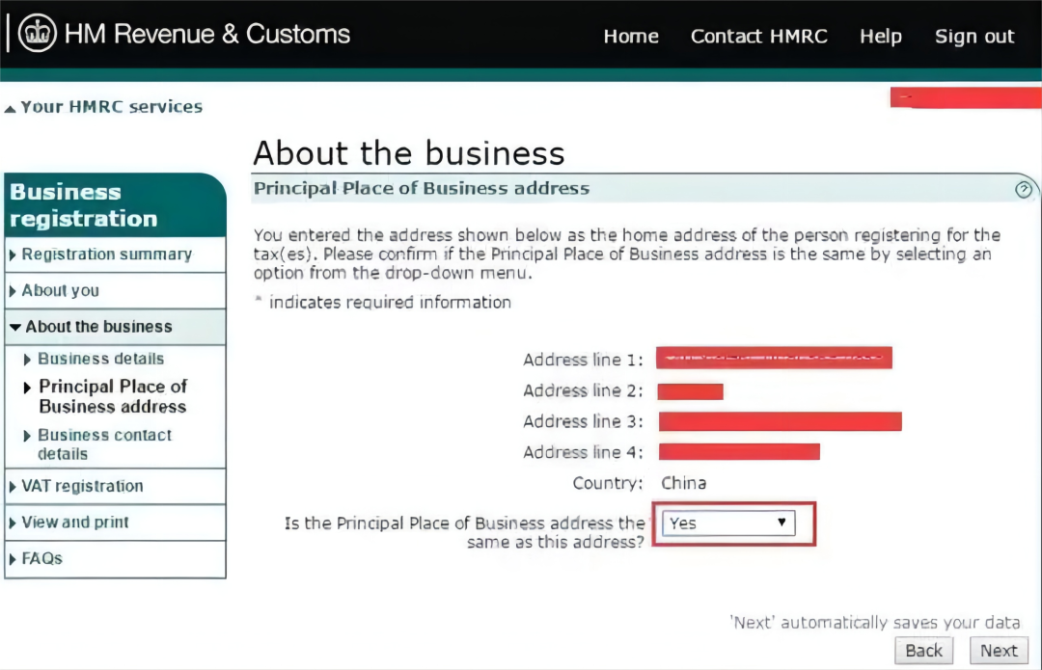Expand the View and print section
This screenshot has height=670, width=1042.
point(115,523)
